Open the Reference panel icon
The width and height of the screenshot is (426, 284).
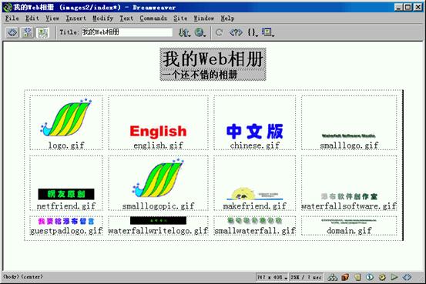pos(236,32)
